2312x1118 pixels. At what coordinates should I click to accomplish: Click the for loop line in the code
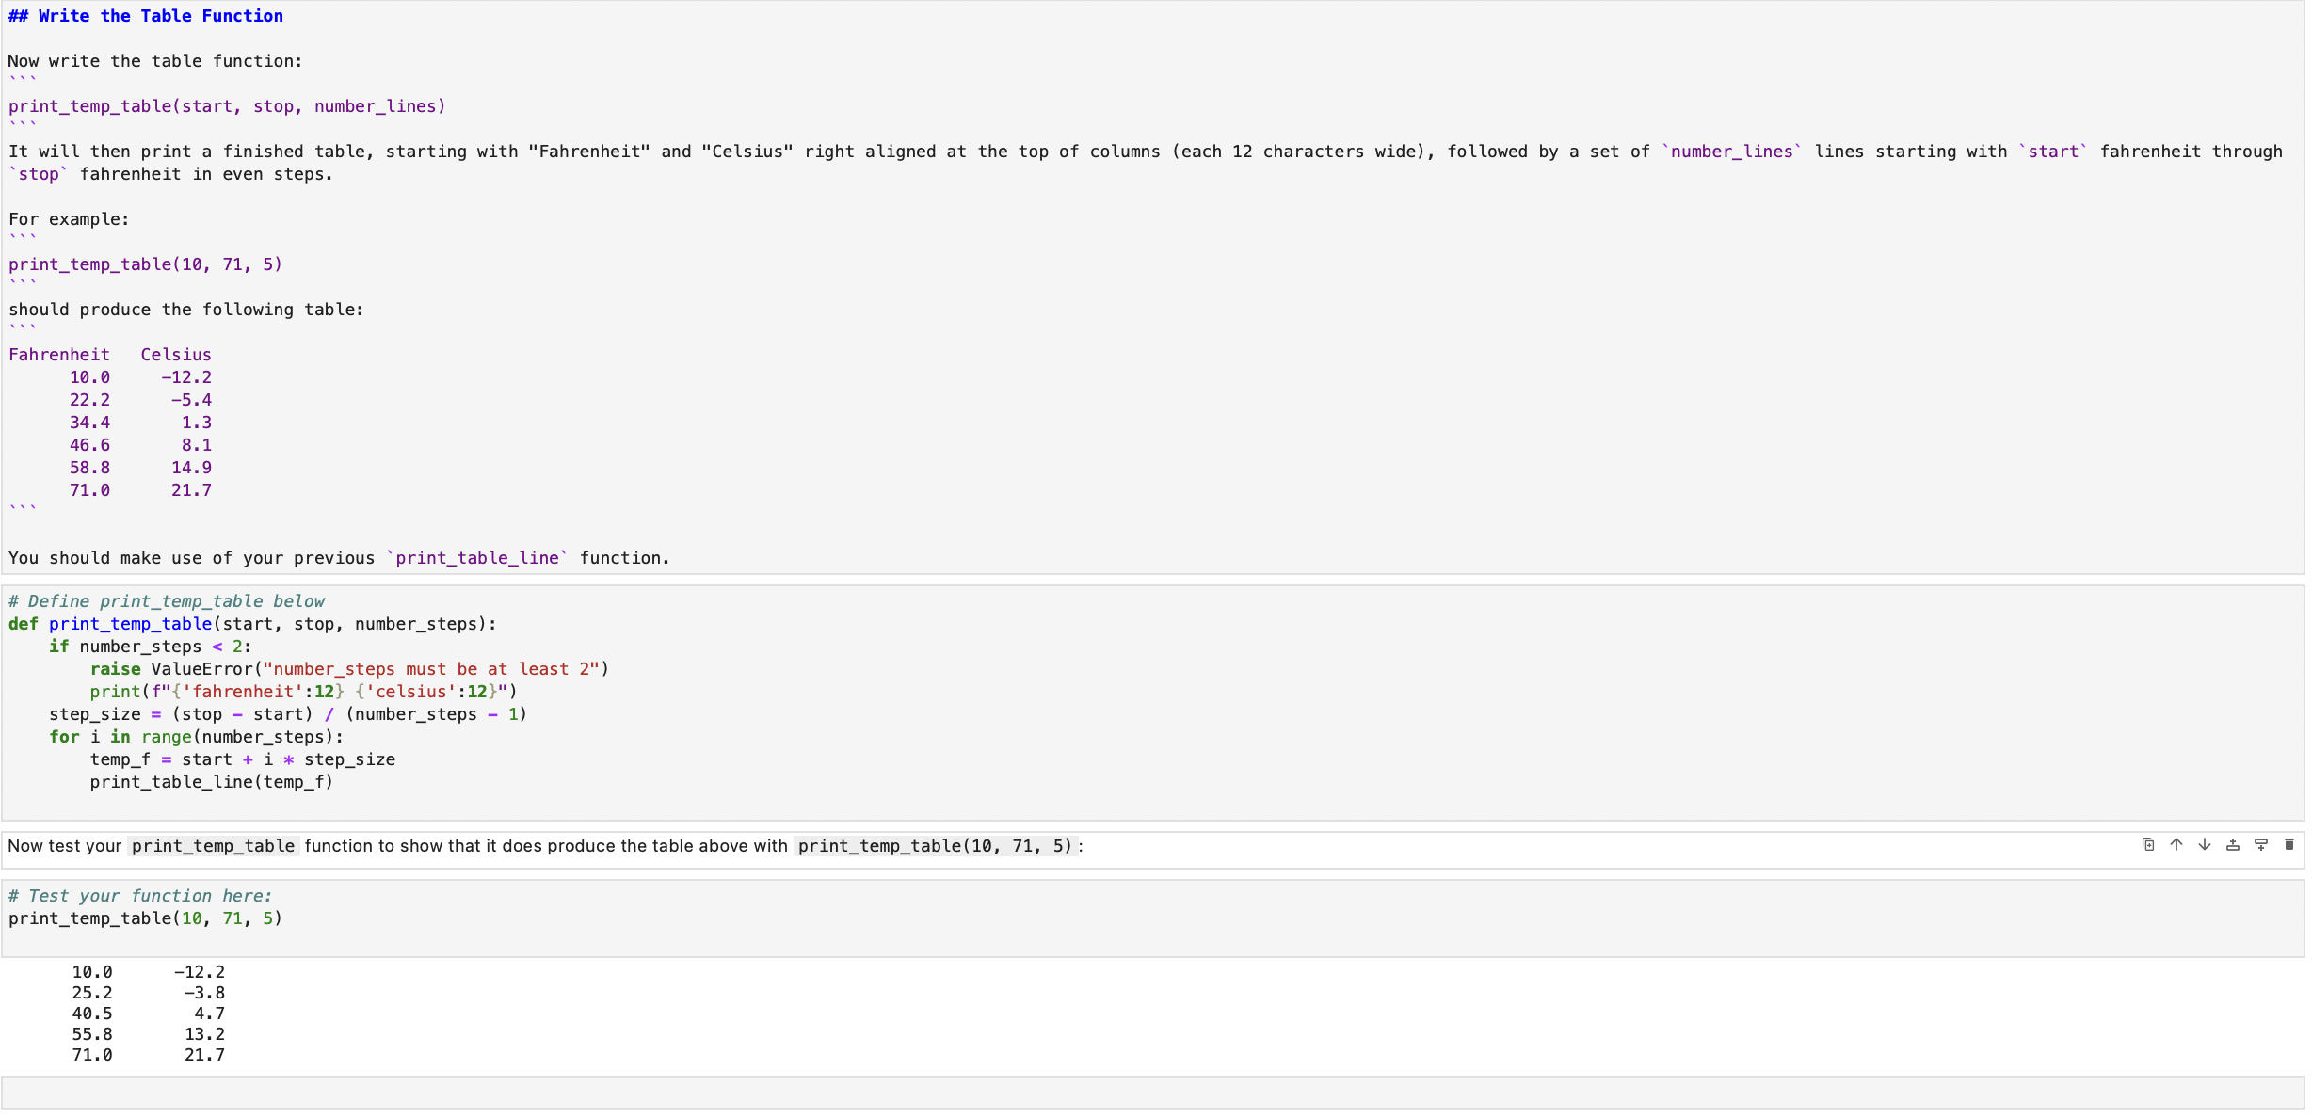(x=195, y=737)
